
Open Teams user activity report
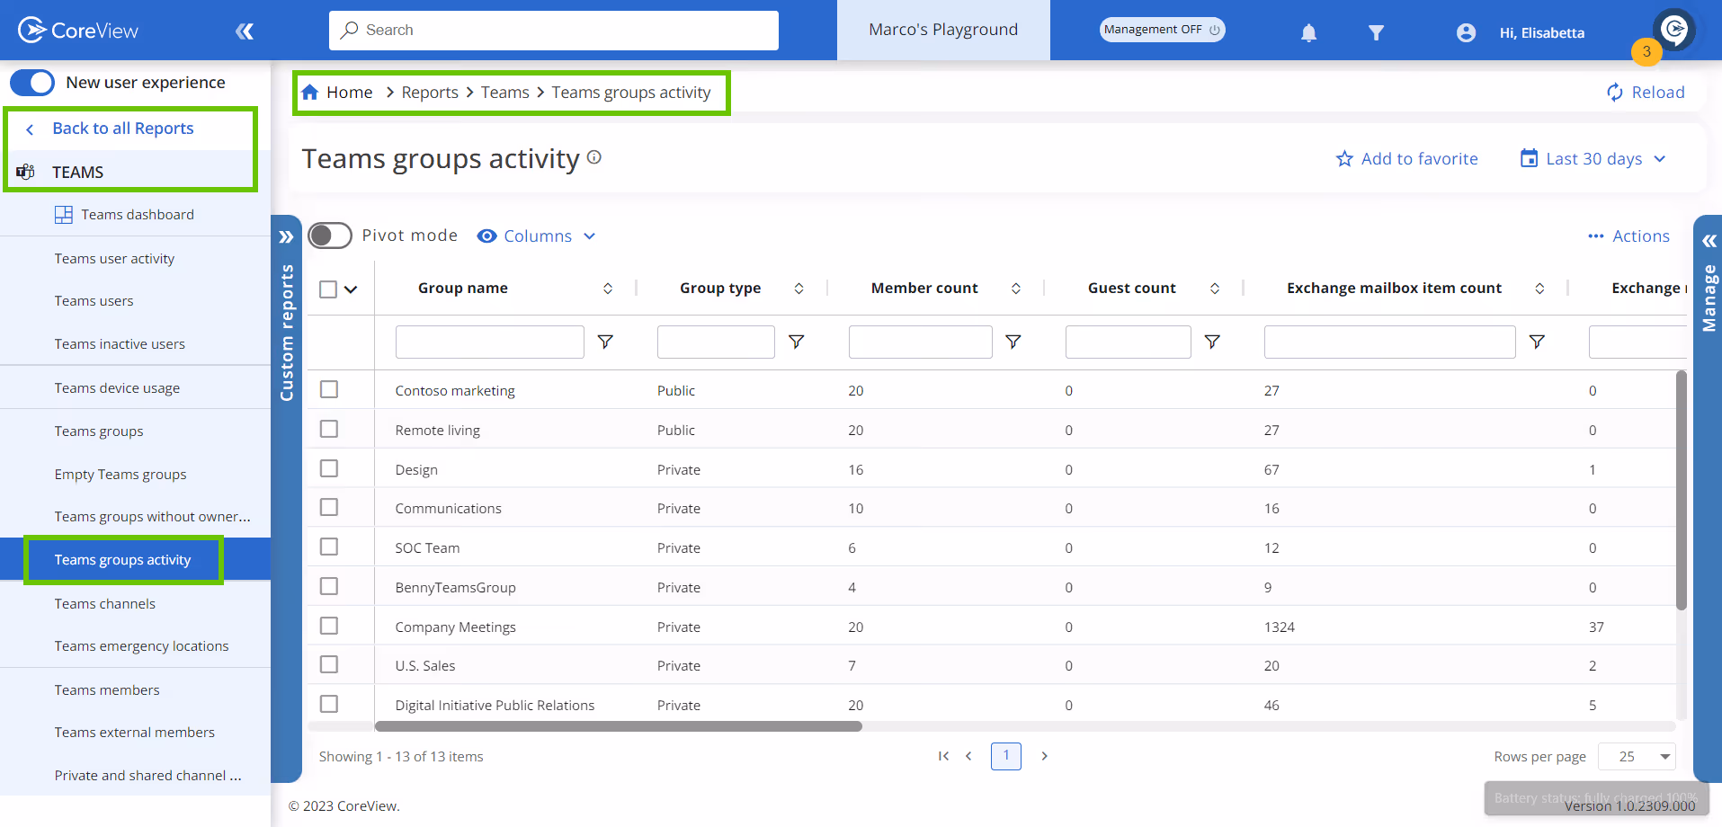click(114, 259)
